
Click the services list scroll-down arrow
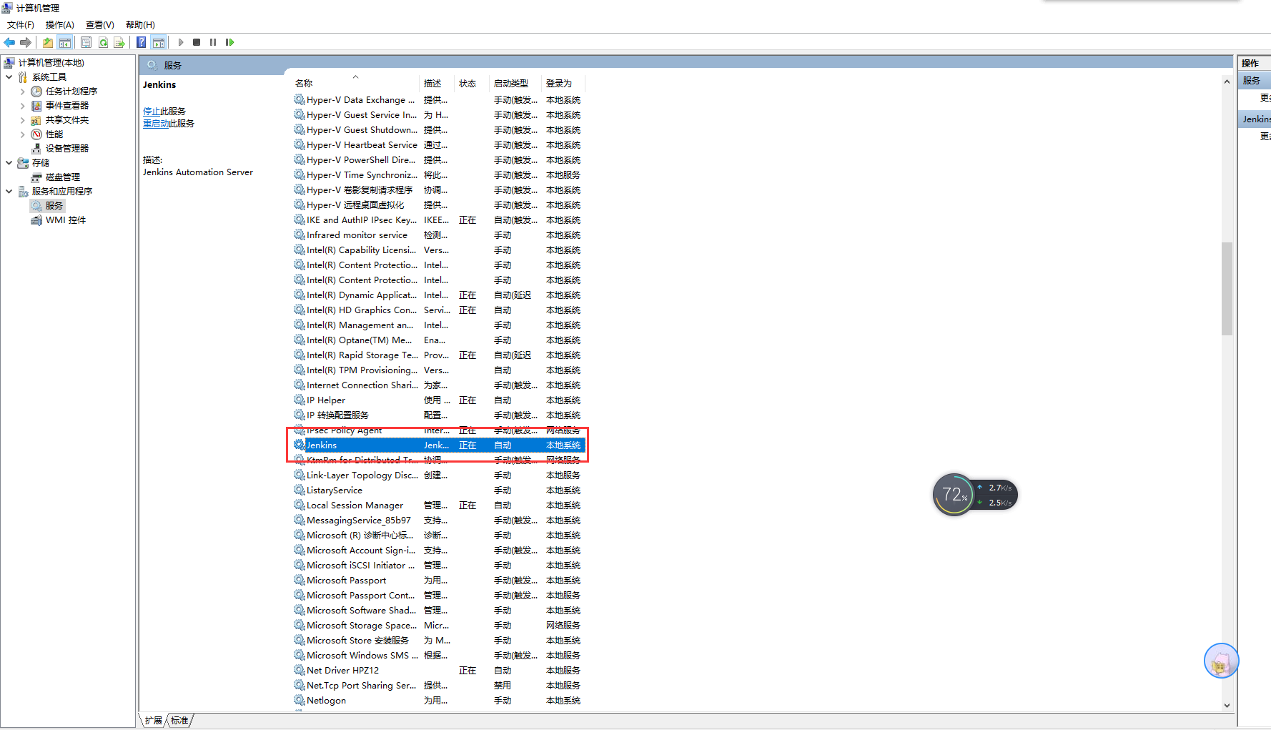(x=1227, y=705)
